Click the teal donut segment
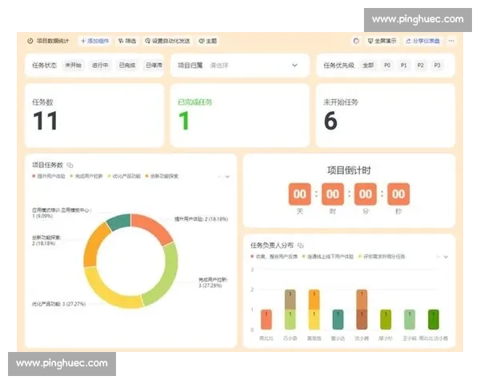The width and height of the screenshot is (480, 384). (120, 222)
